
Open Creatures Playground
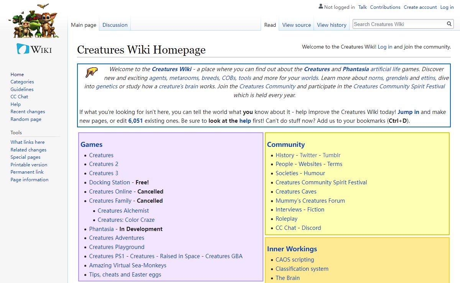pos(117,247)
